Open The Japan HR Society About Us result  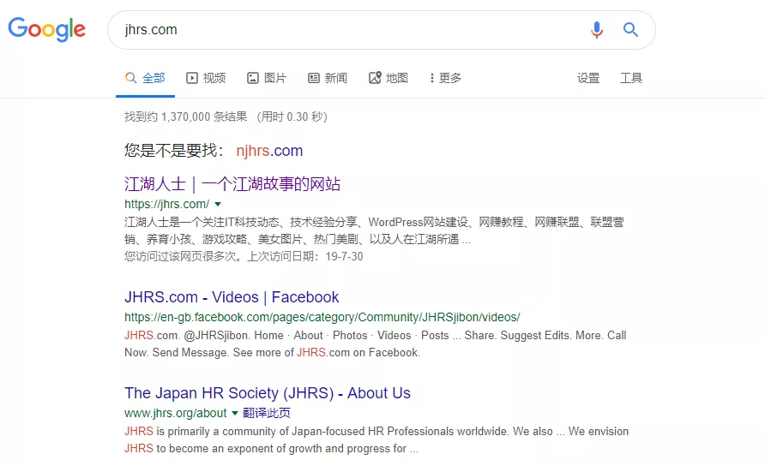click(x=268, y=393)
